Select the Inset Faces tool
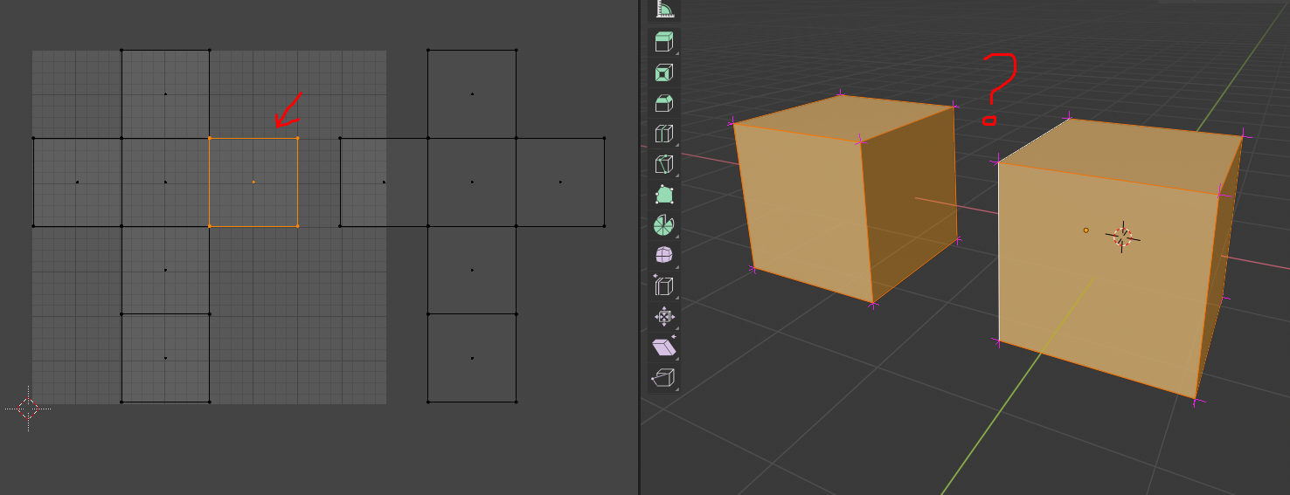This screenshot has width=1290, height=495. [x=664, y=72]
